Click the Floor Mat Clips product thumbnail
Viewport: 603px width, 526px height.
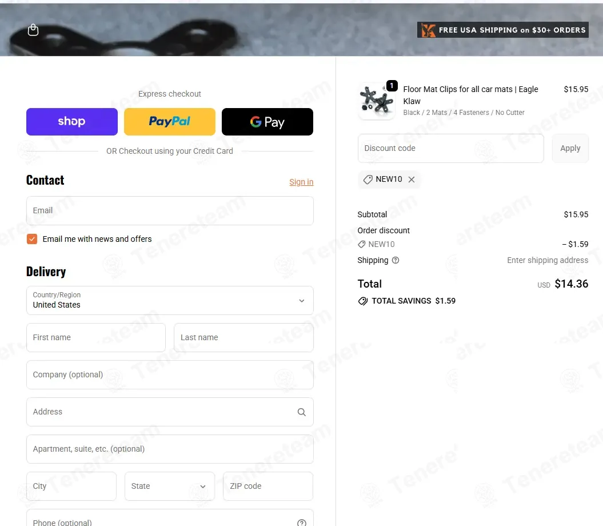tap(377, 101)
